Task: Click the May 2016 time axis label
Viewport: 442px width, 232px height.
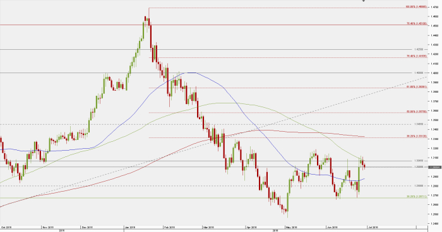Action: 292,227
